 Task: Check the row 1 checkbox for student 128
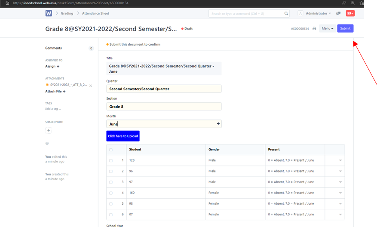[x=111, y=160]
